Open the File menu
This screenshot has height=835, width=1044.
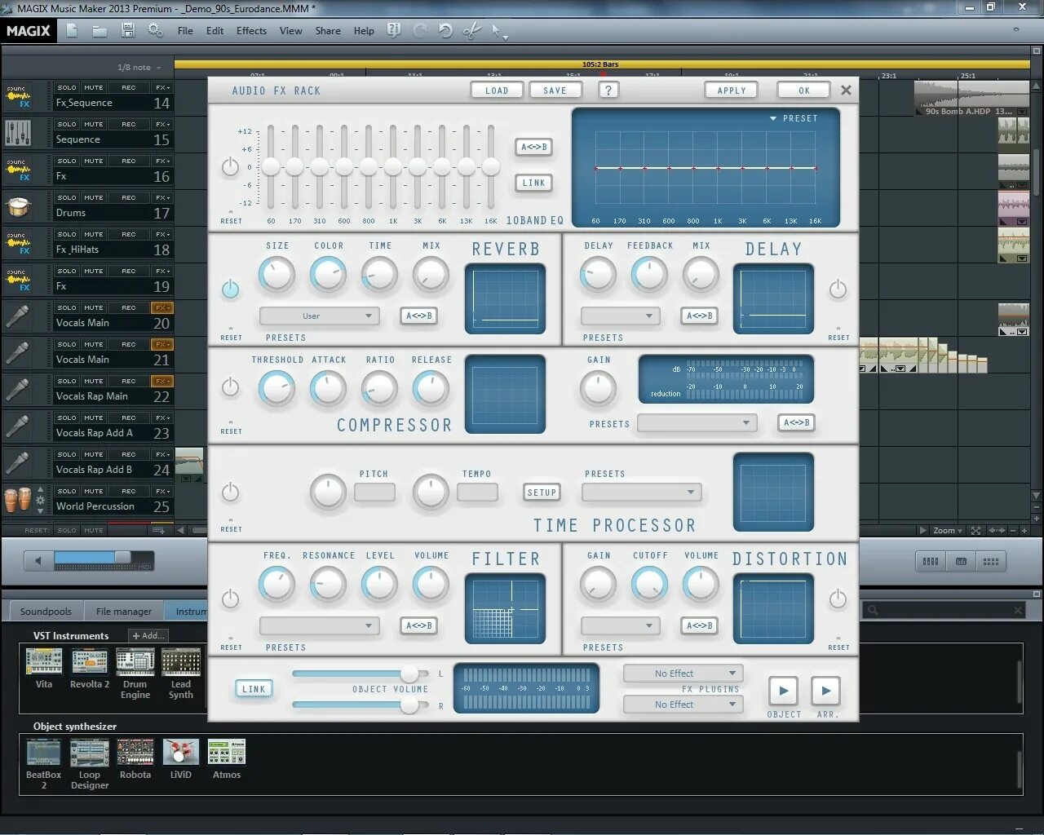click(x=185, y=31)
